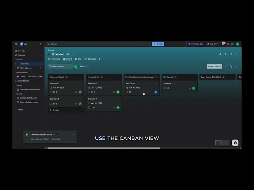Screen dimensions: 254x190
Task: Go to For you in sidebar
Action: point(20,51)
